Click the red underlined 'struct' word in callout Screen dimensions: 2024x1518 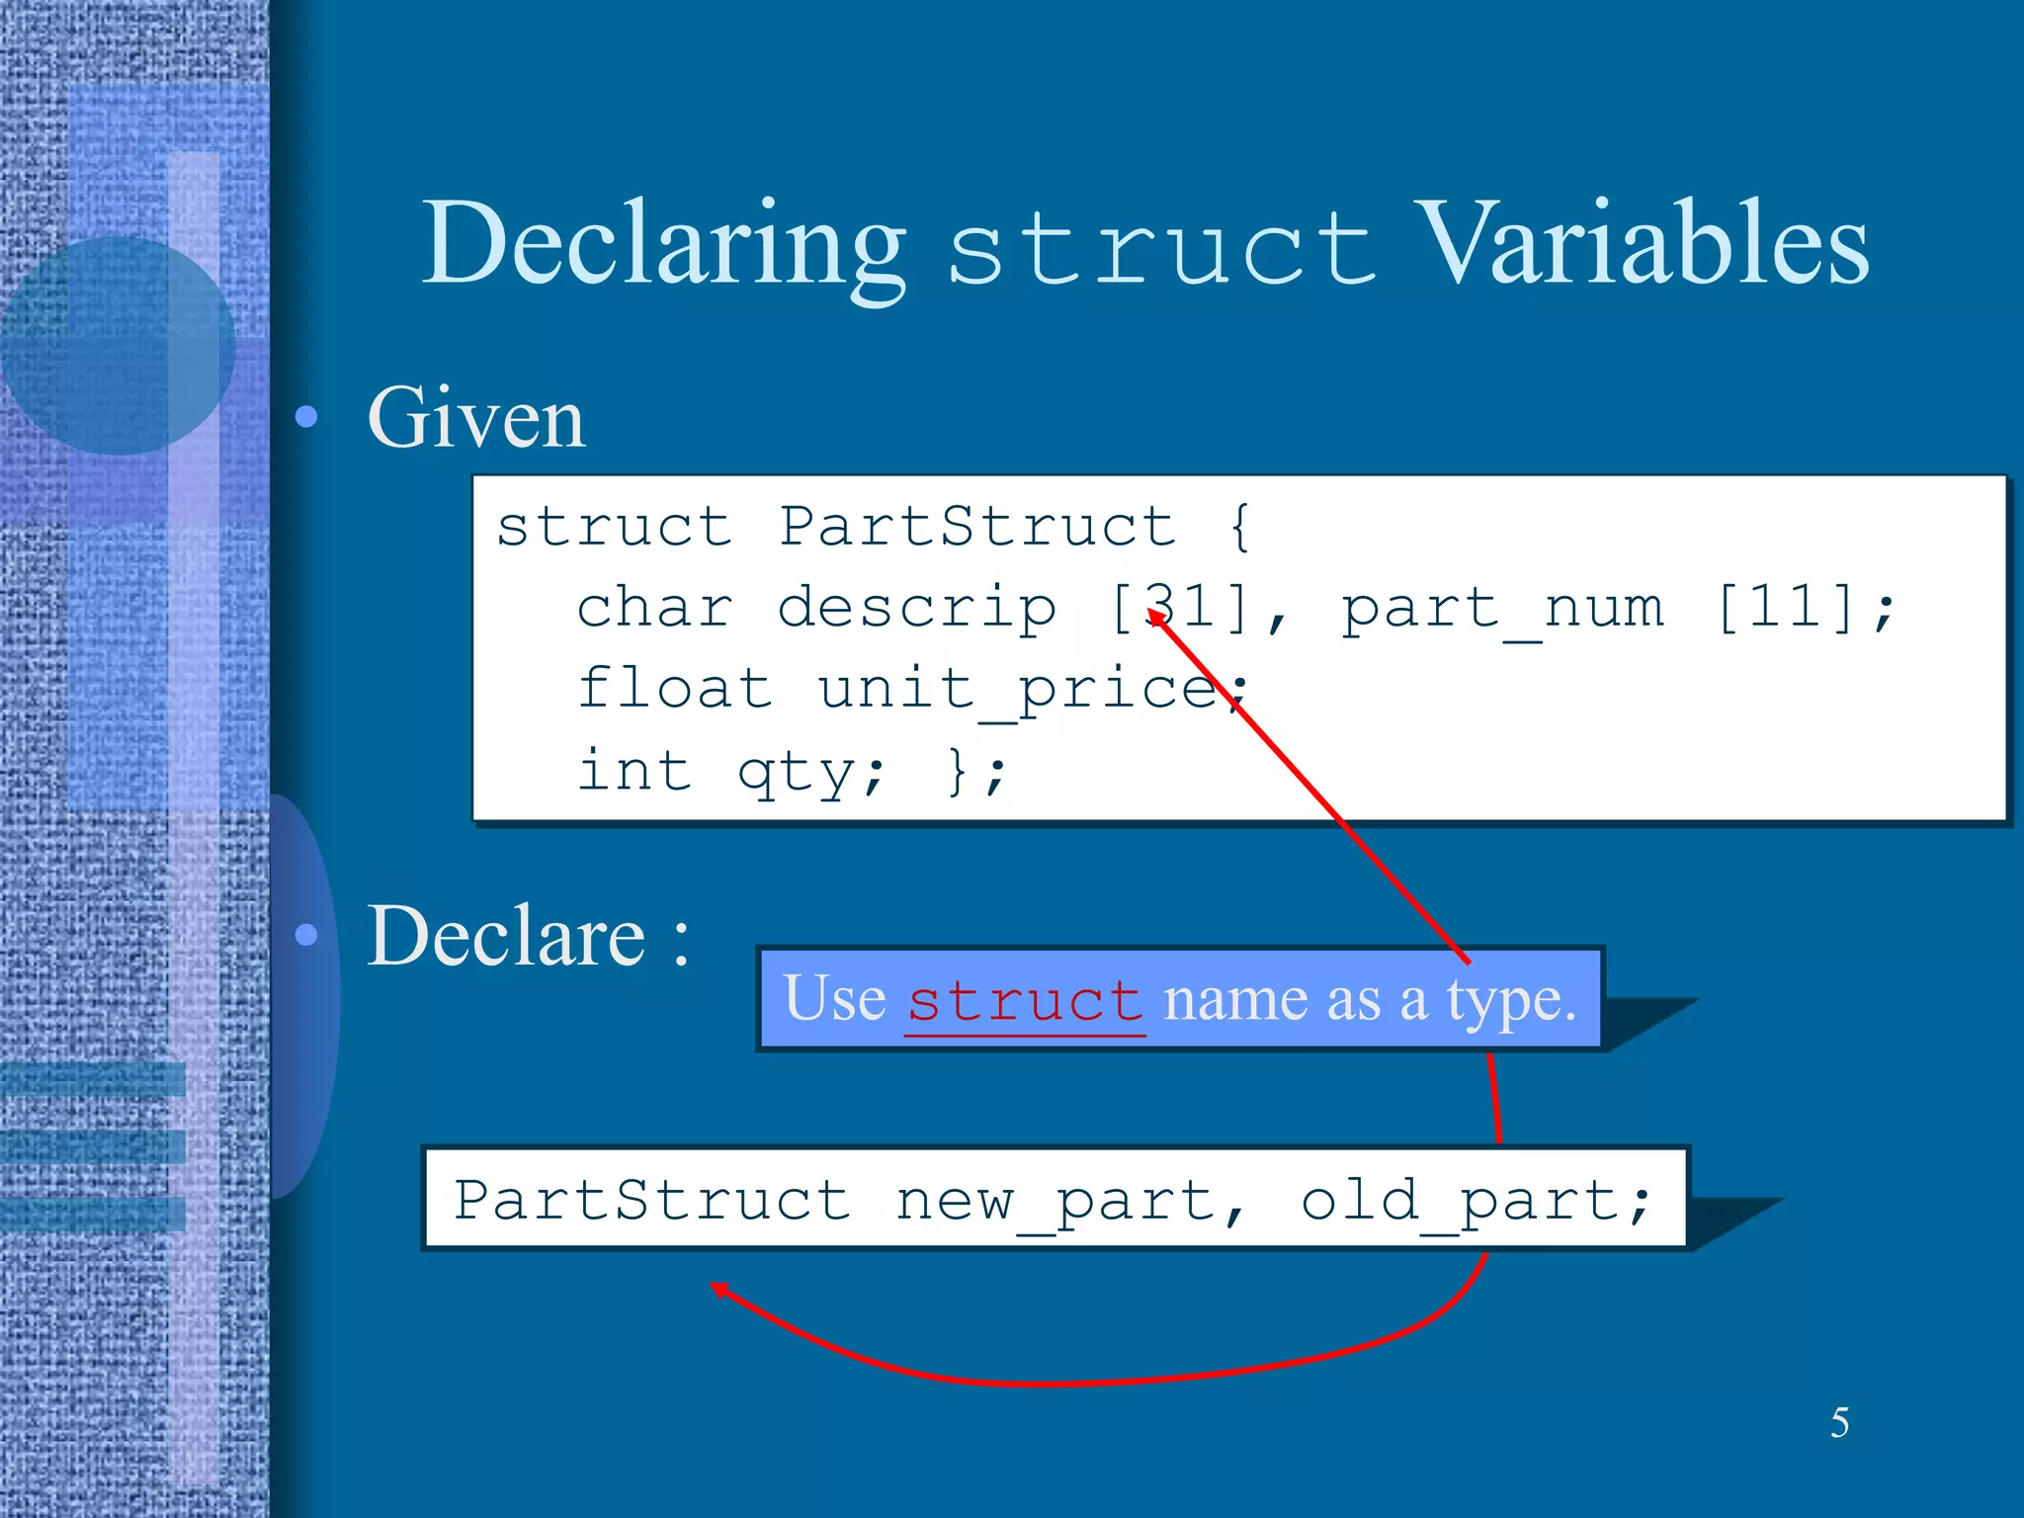[x=1025, y=1001]
